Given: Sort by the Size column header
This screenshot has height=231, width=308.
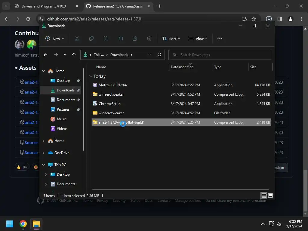Looking at the screenshot, I should tap(253, 67).
